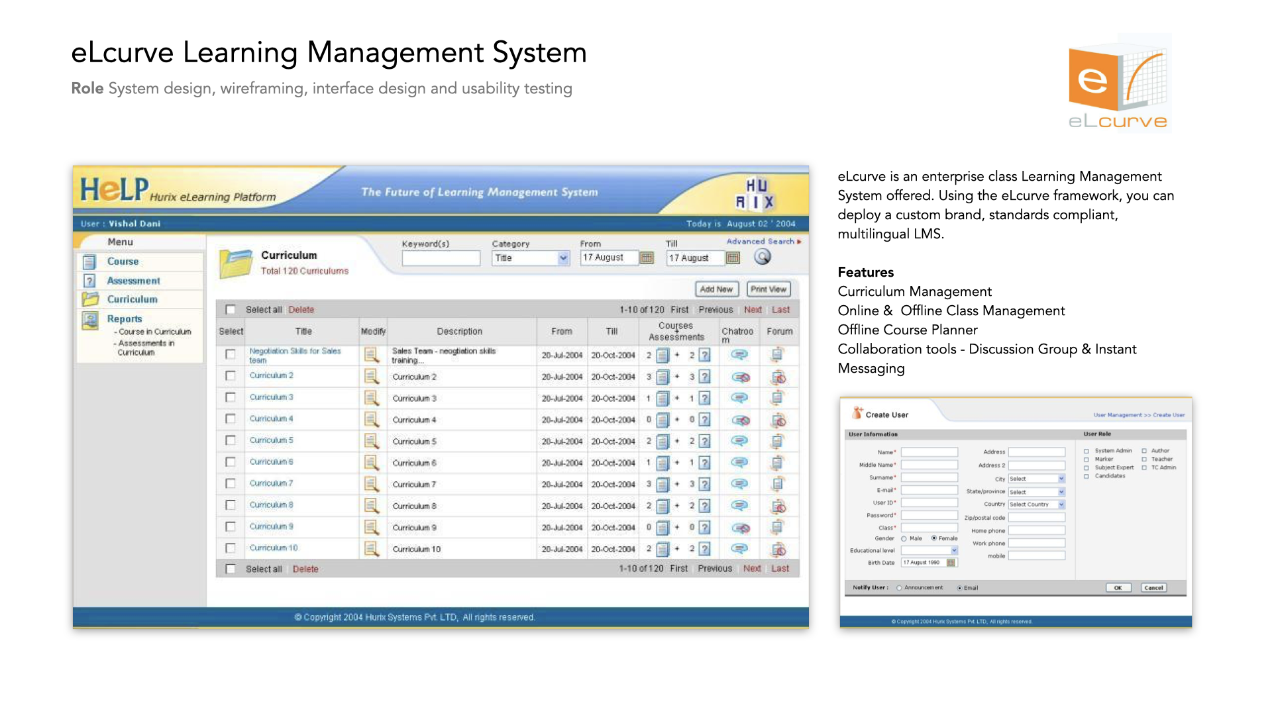Open chatroom icon for Curriculum 3

pyautogui.click(x=739, y=398)
